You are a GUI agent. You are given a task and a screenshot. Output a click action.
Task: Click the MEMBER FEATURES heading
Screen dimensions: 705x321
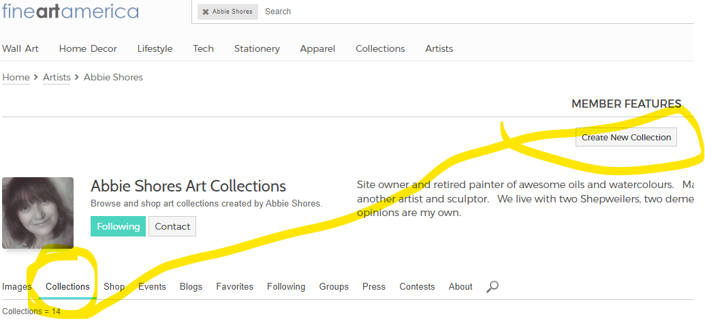click(x=626, y=104)
